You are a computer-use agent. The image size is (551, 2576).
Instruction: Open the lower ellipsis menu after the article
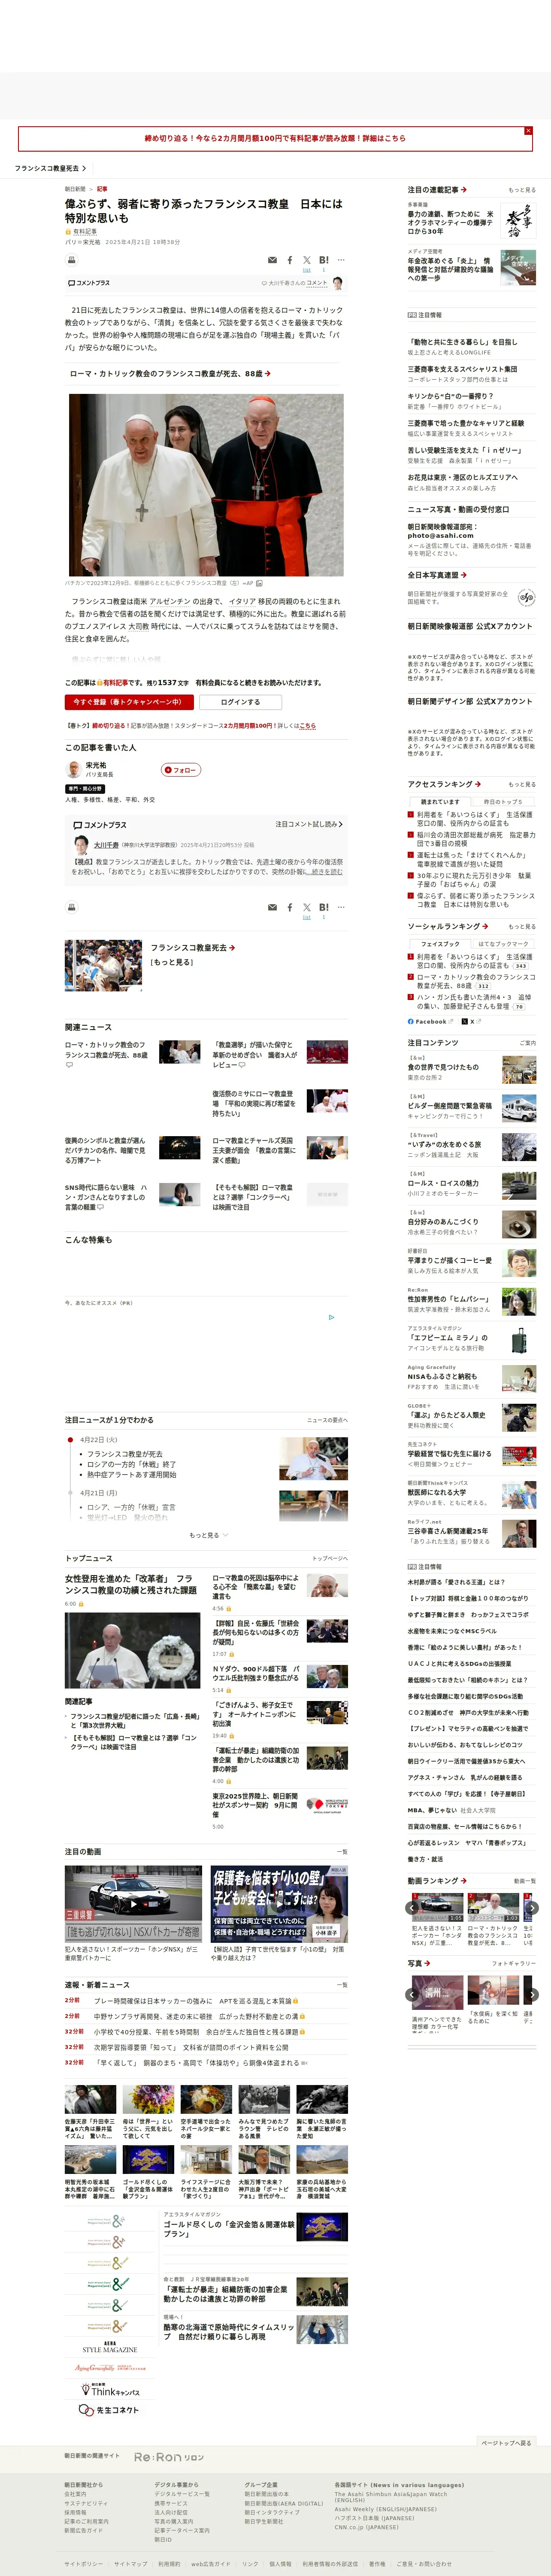pyautogui.click(x=340, y=907)
